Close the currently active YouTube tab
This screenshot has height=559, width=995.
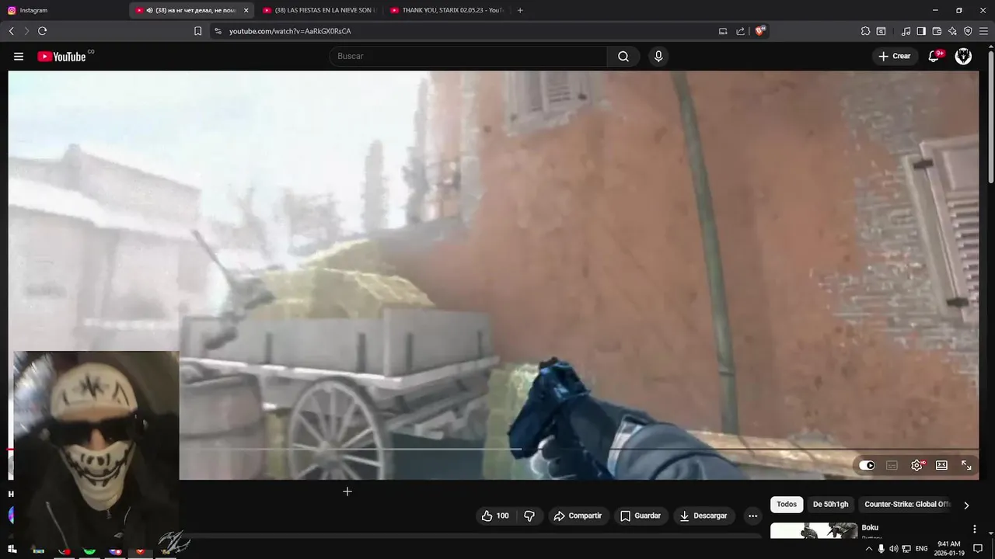point(246,10)
